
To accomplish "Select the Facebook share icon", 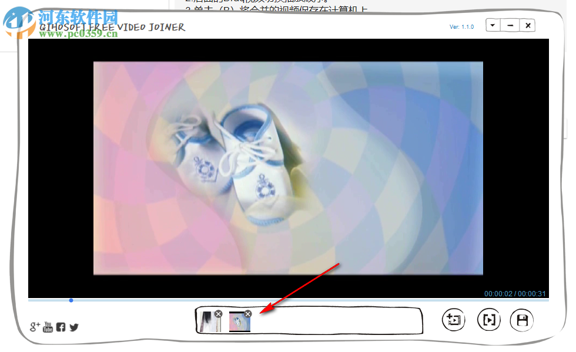I will pos(61,327).
